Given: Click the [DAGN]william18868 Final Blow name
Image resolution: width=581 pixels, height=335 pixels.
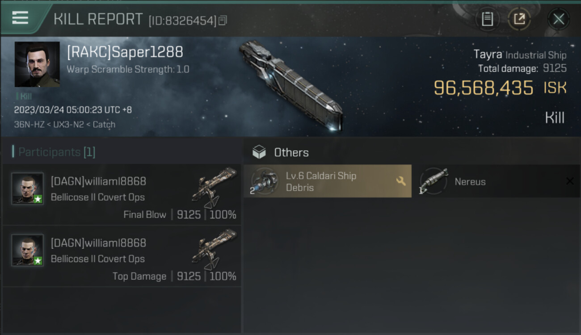Looking at the screenshot, I should pyautogui.click(x=98, y=181).
